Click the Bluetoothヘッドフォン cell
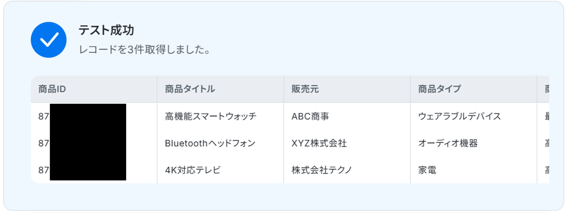Viewport: 569px width, 214px height. [210, 143]
